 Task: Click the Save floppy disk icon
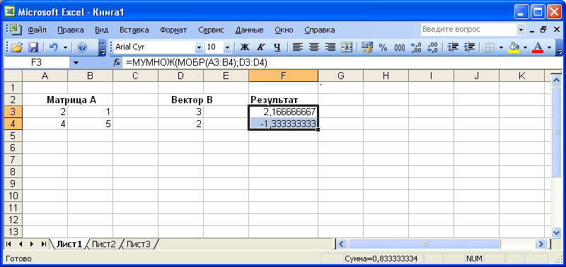(33, 47)
